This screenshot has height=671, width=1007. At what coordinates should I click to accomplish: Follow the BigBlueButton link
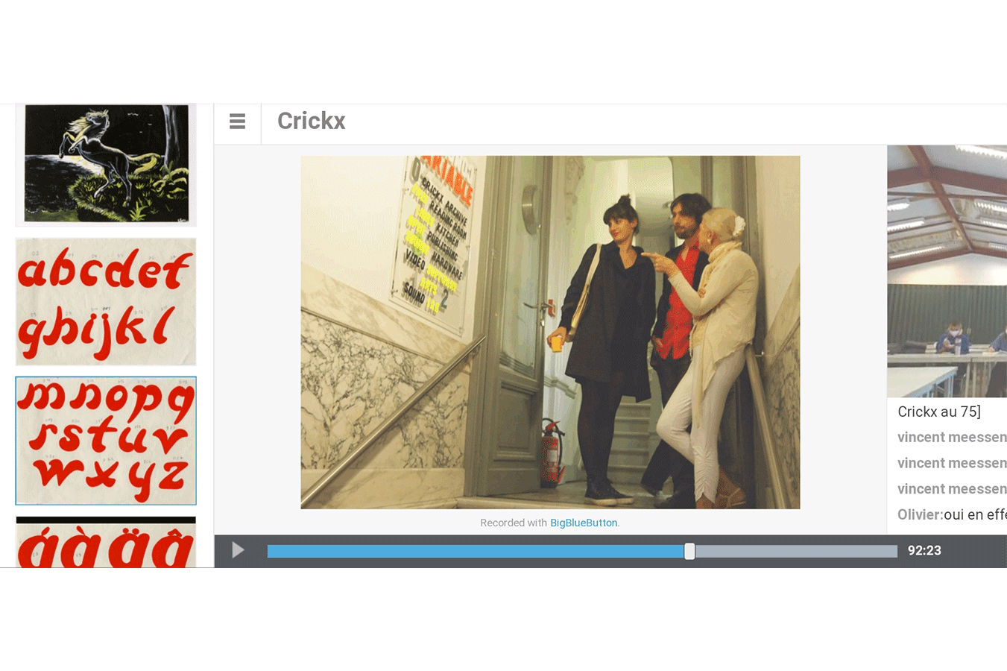click(584, 523)
